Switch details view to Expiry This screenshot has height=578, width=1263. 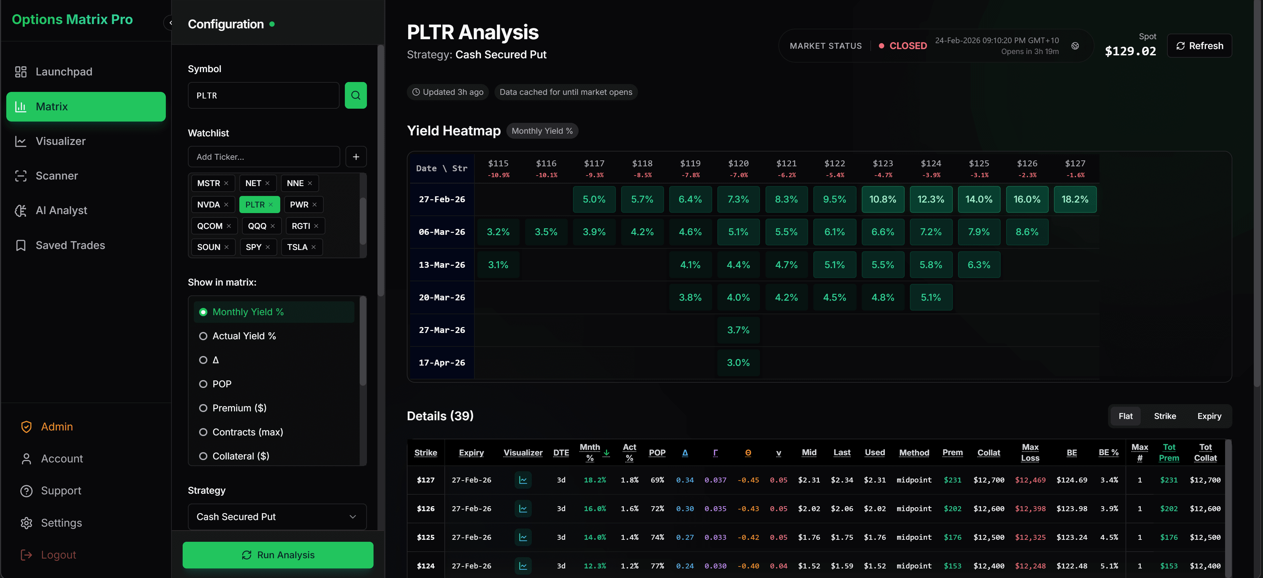[x=1209, y=416]
